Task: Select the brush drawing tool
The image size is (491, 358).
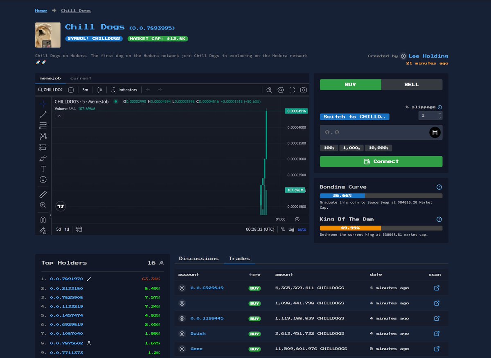Action: click(x=43, y=158)
